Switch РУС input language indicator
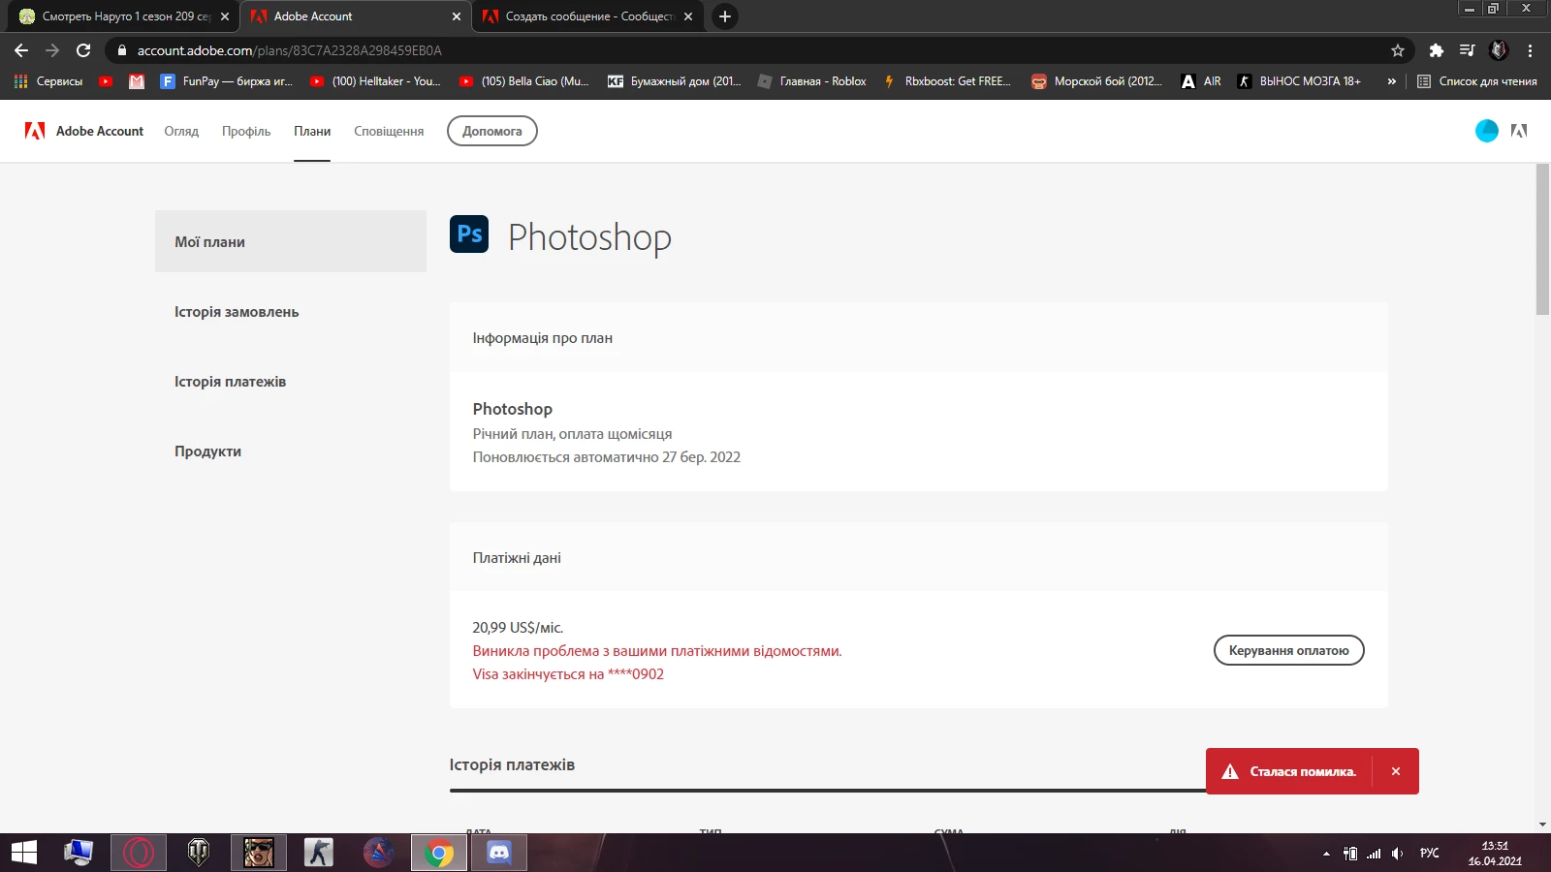 click(1430, 854)
